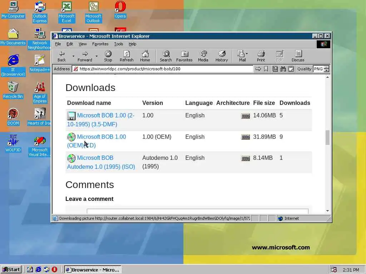Open the Help menu
The image size is (366, 274).
coord(132,44)
